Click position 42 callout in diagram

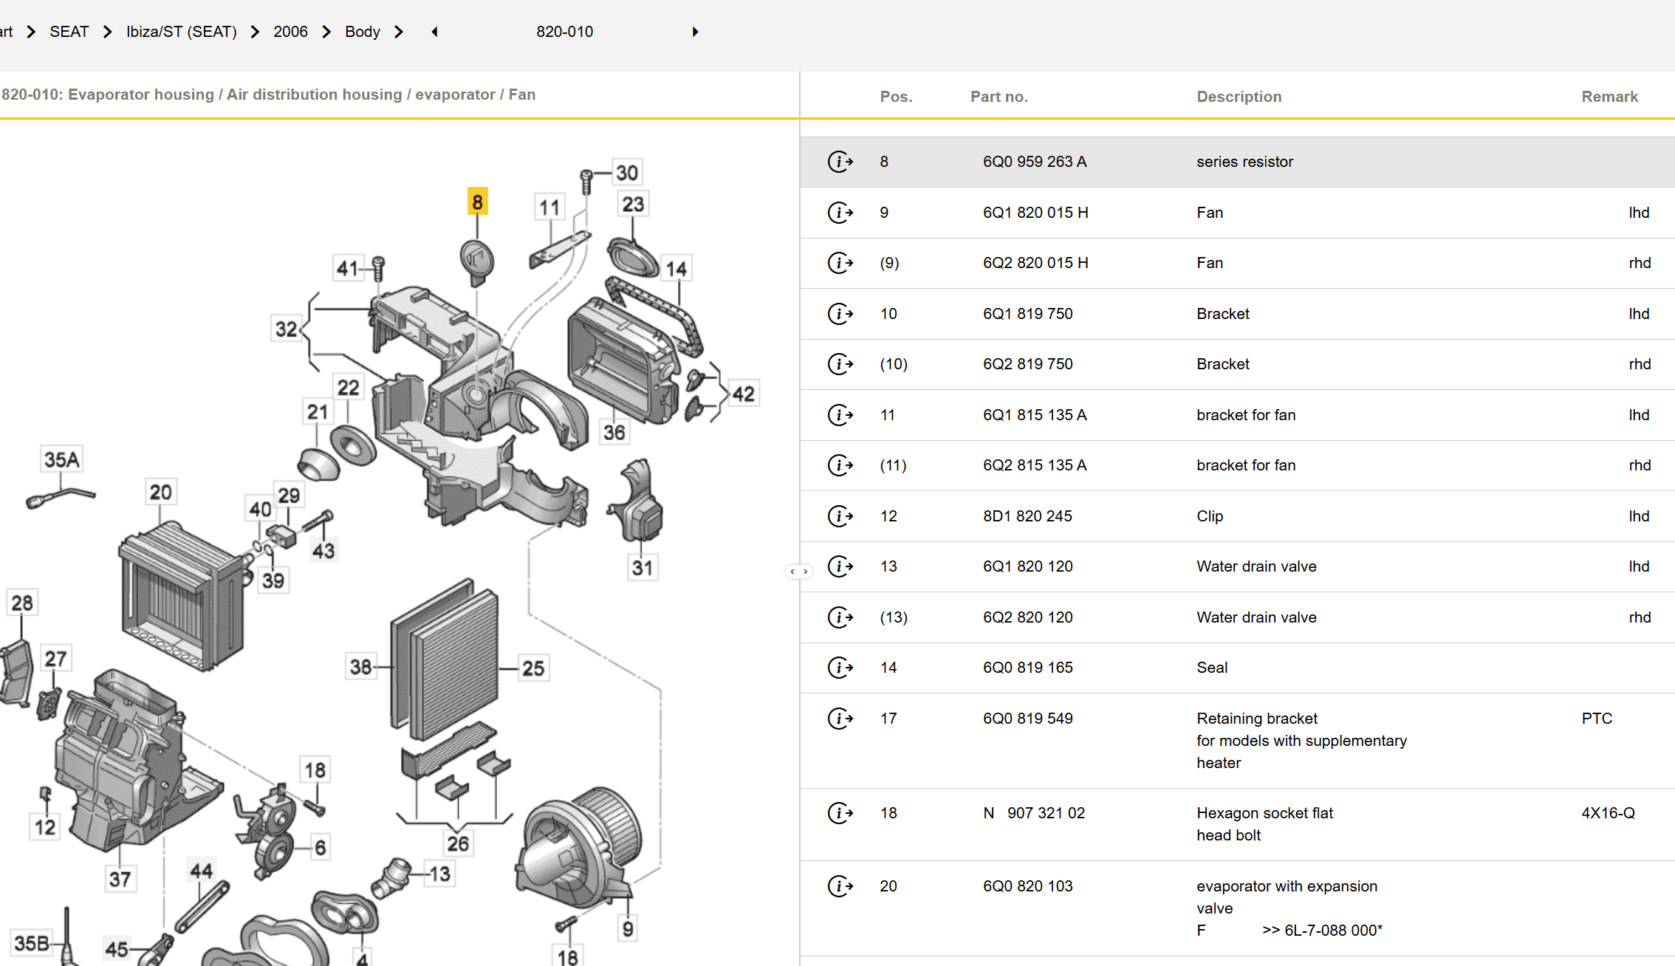pyautogui.click(x=743, y=394)
